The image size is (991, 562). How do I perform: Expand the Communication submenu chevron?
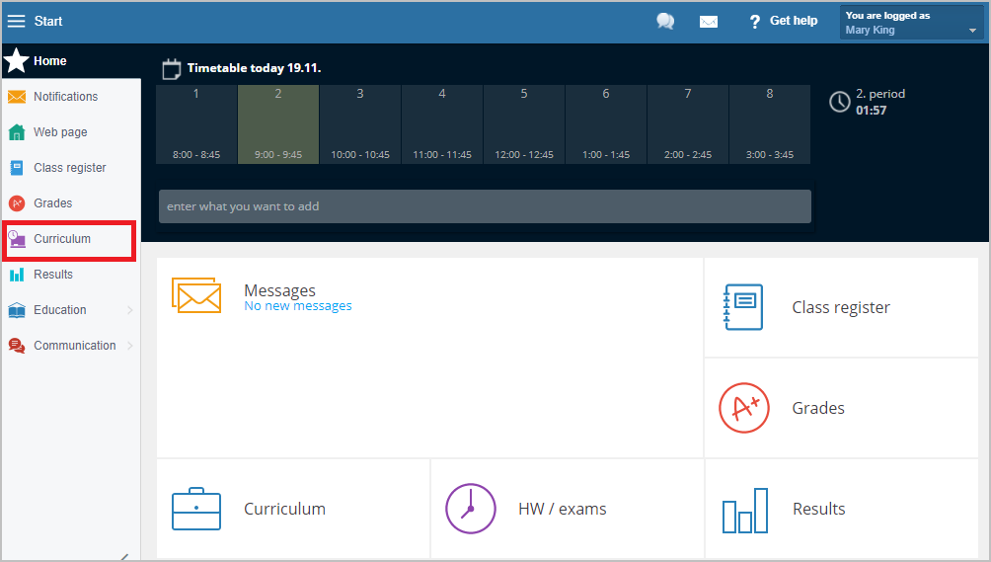(129, 345)
